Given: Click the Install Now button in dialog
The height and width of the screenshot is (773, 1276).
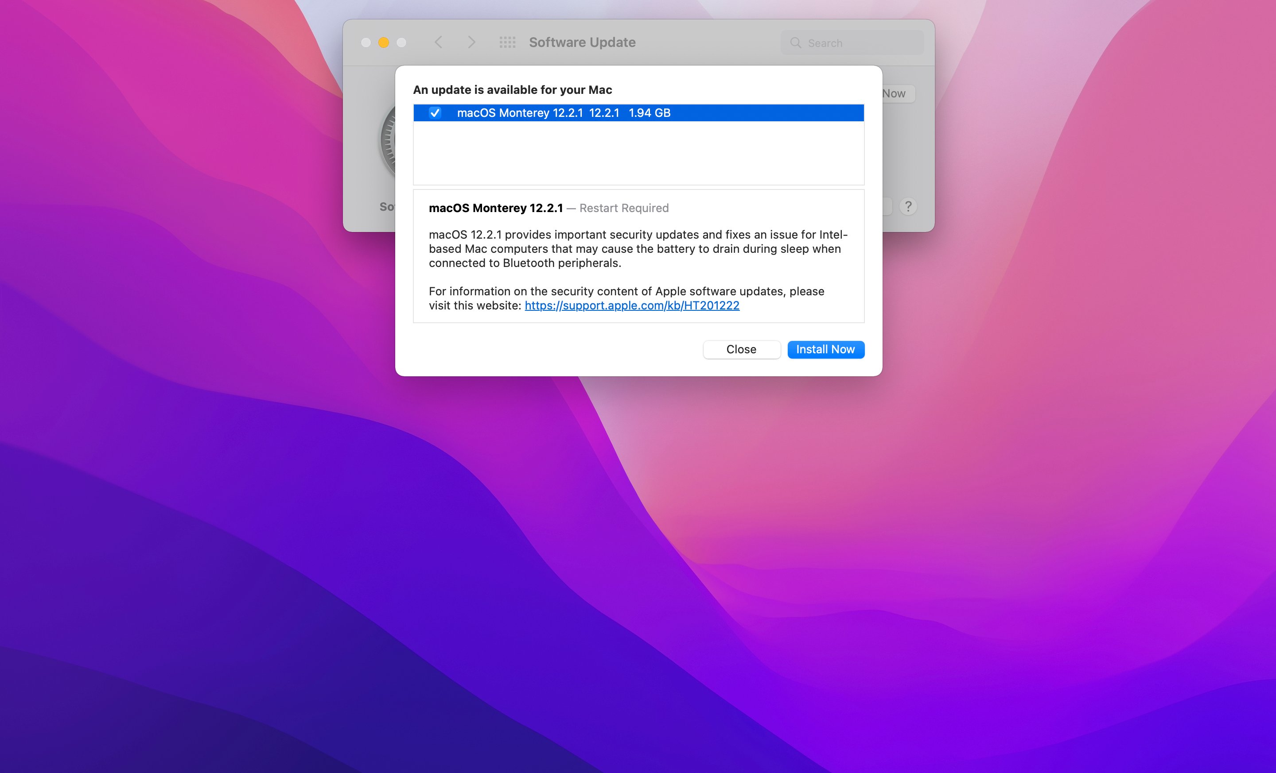Looking at the screenshot, I should 825,349.
